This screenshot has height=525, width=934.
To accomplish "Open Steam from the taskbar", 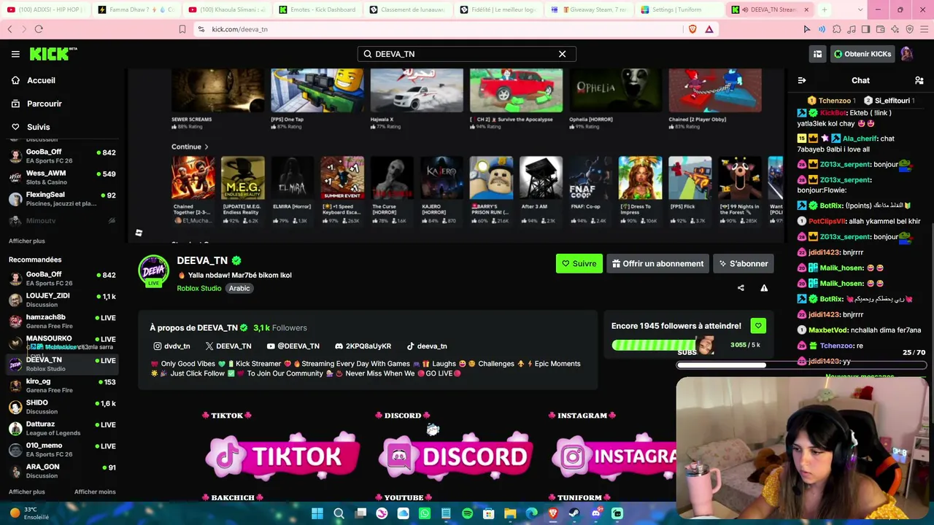I will click(x=574, y=513).
